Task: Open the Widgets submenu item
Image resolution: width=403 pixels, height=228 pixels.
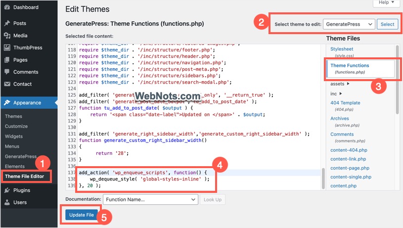Action: (x=14, y=136)
